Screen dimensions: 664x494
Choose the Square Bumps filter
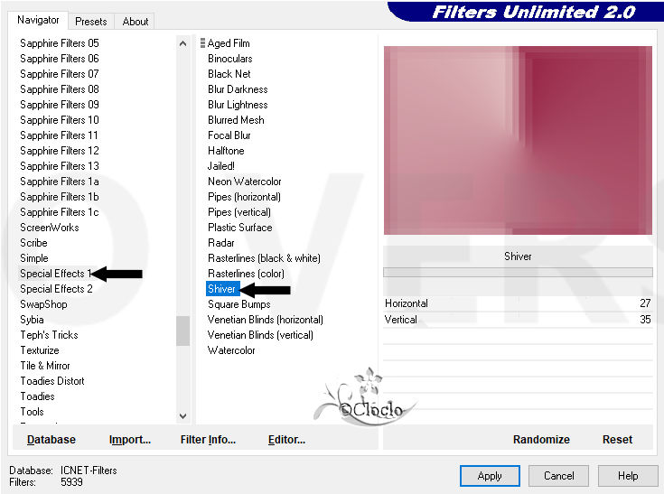click(238, 304)
